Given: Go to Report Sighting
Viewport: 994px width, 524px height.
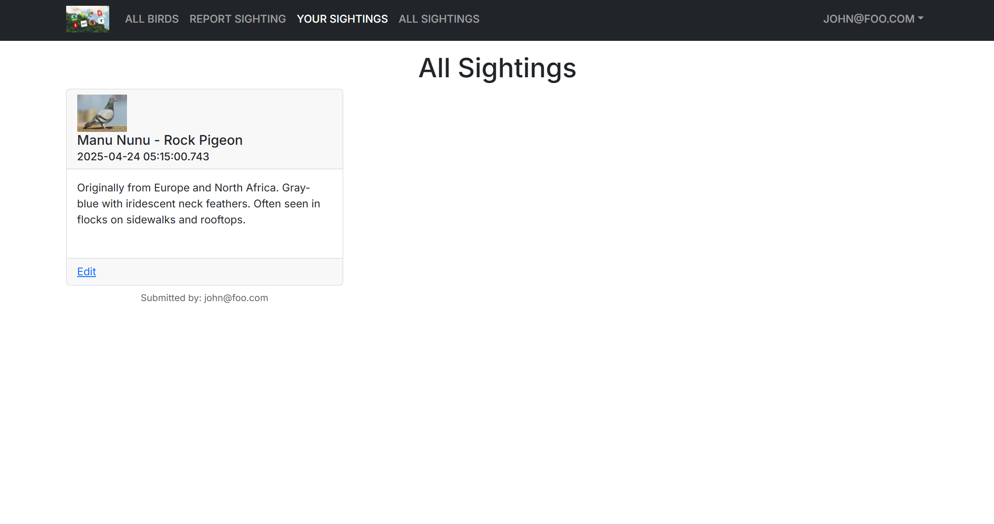Looking at the screenshot, I should (x=238, y=19).
